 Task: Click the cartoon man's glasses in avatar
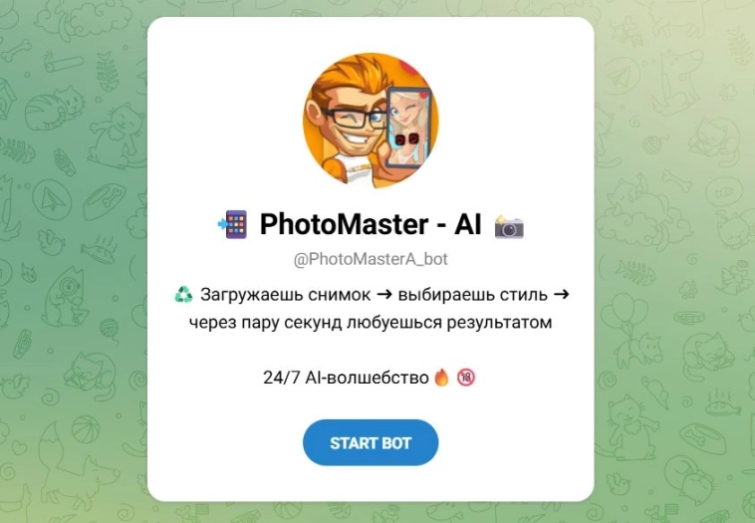click(x=354, y=119)
